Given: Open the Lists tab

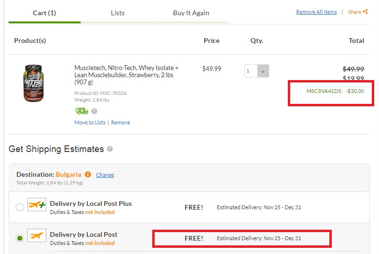Looking at the screenshot, I should pos(117,13).
